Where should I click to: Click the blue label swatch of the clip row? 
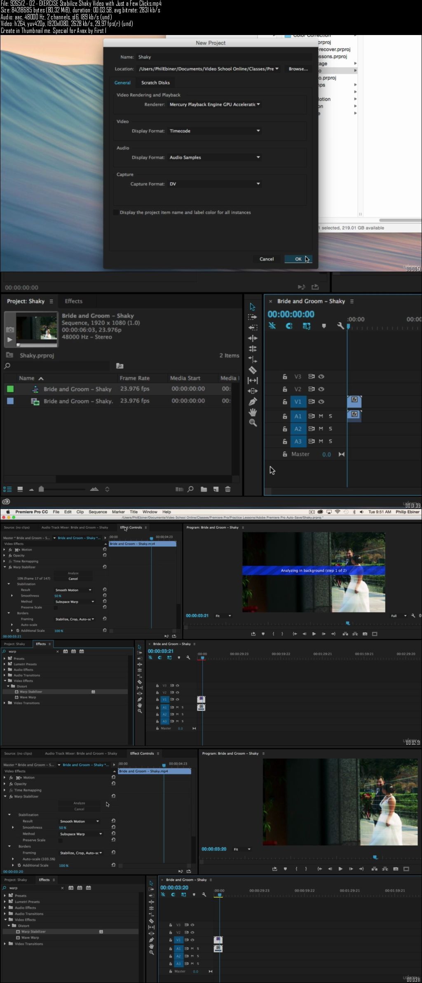10,401
